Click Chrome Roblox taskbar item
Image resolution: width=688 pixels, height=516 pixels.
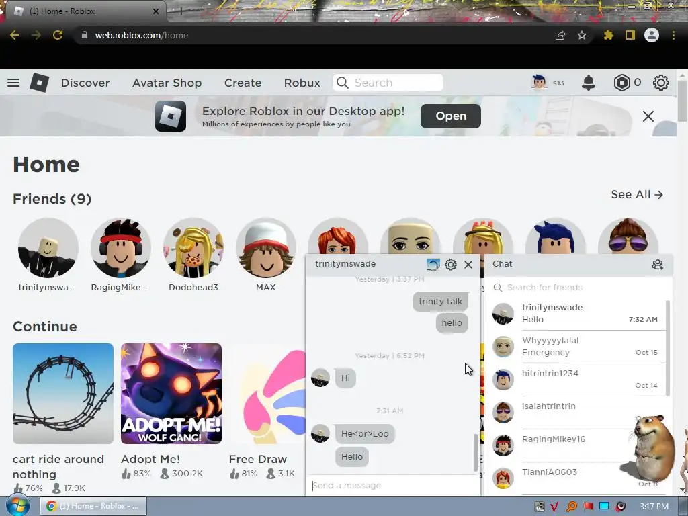pyautogui.click(x=93, y=506)
